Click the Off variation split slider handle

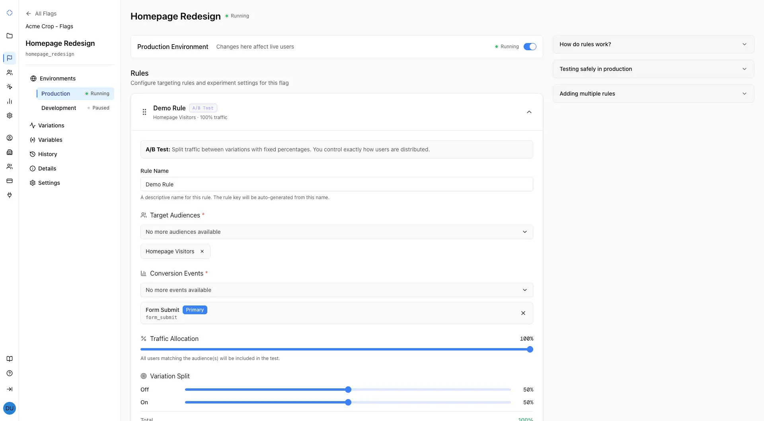[x=348, y=390]
